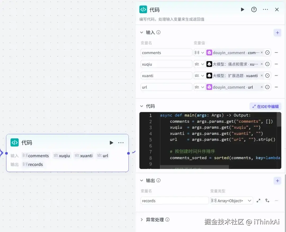Clear the 扩展选题 xuanti reference value
Screen dimensions: 286x232
tap(262, 76)
